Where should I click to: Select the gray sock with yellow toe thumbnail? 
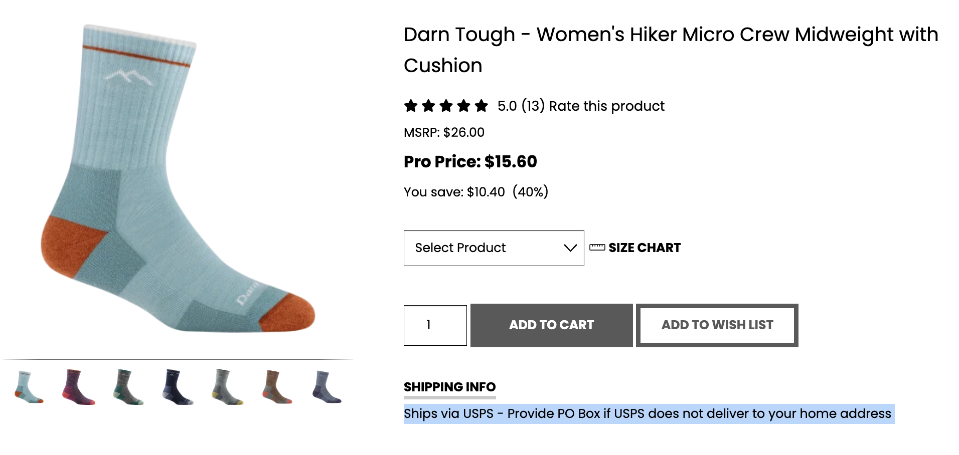pos(227,387)
